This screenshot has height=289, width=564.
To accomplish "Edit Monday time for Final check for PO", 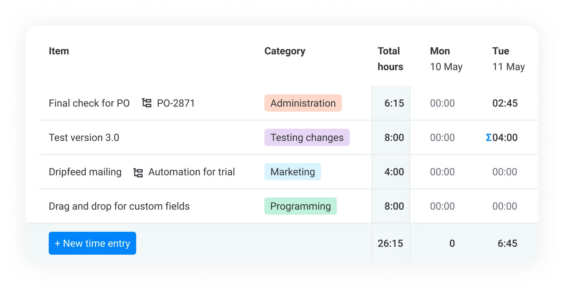I will coord(442,103).
